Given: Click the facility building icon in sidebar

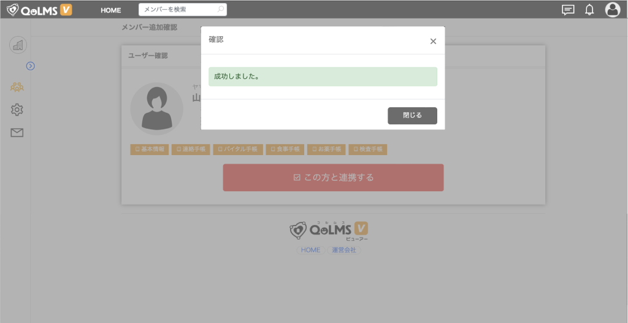Looking at the screenshot, I should click(18, 45).
